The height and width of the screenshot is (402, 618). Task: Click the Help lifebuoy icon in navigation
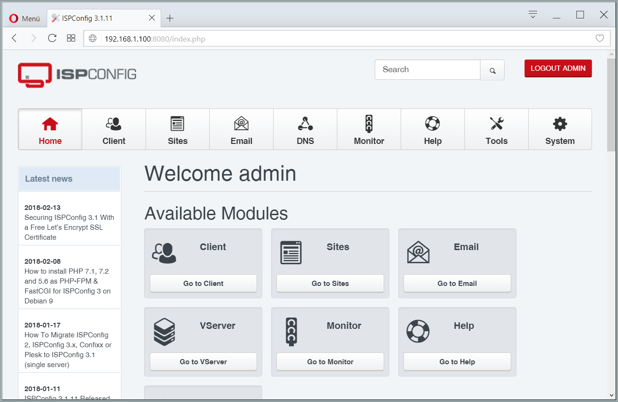tap(432, 124)
